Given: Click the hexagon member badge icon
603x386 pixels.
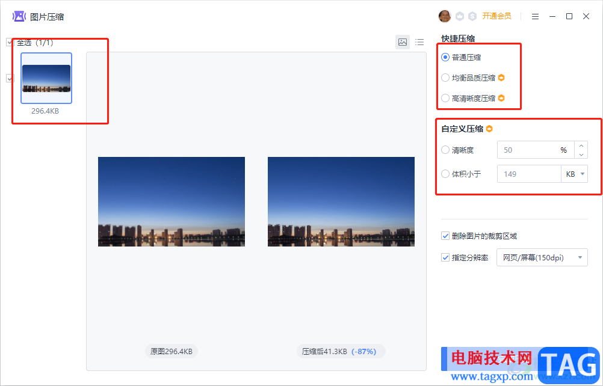Looking at the screenshot, I should pos(460,16).
